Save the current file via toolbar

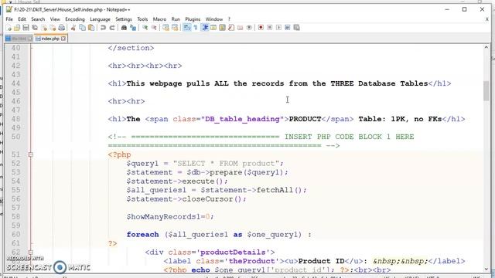coord(26,28)
